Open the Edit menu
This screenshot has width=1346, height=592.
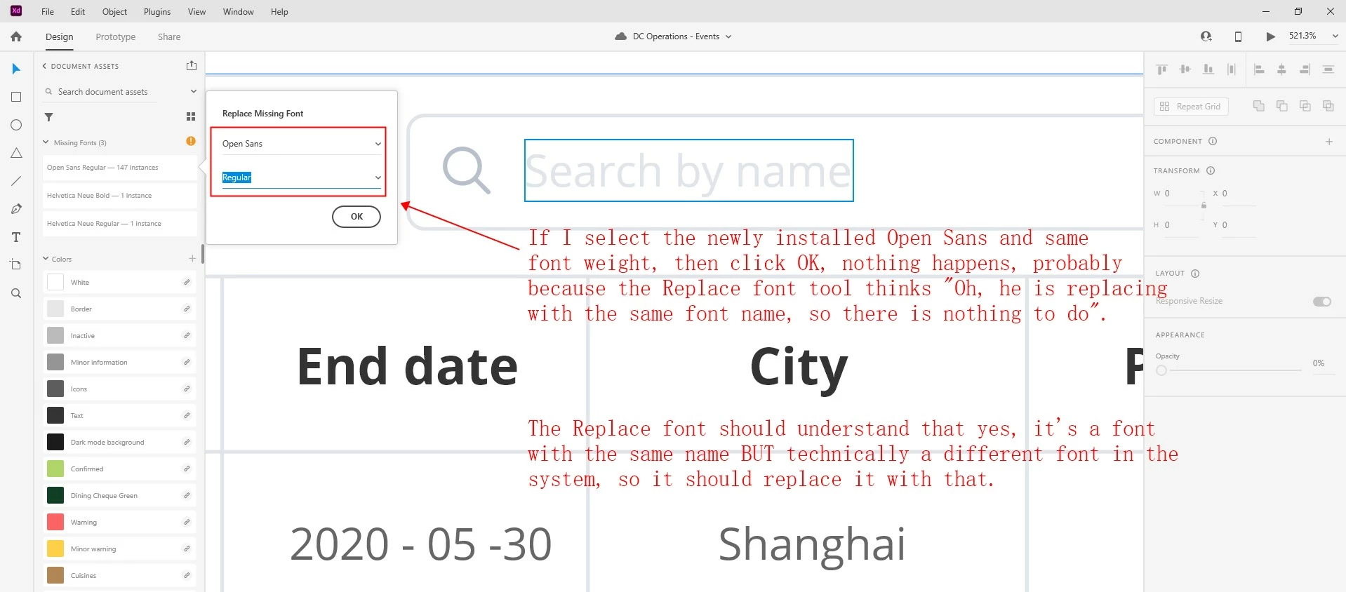tap(78, 12)
